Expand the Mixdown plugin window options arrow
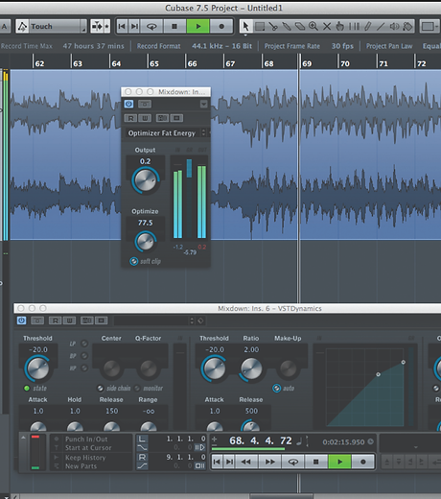441x499 pixels. [x=203, y=104]
